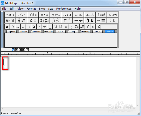Viewport: 141px width, 116px height.
Task: Insert the infinity symbol from small bar
Action: (x=18, y=27)
